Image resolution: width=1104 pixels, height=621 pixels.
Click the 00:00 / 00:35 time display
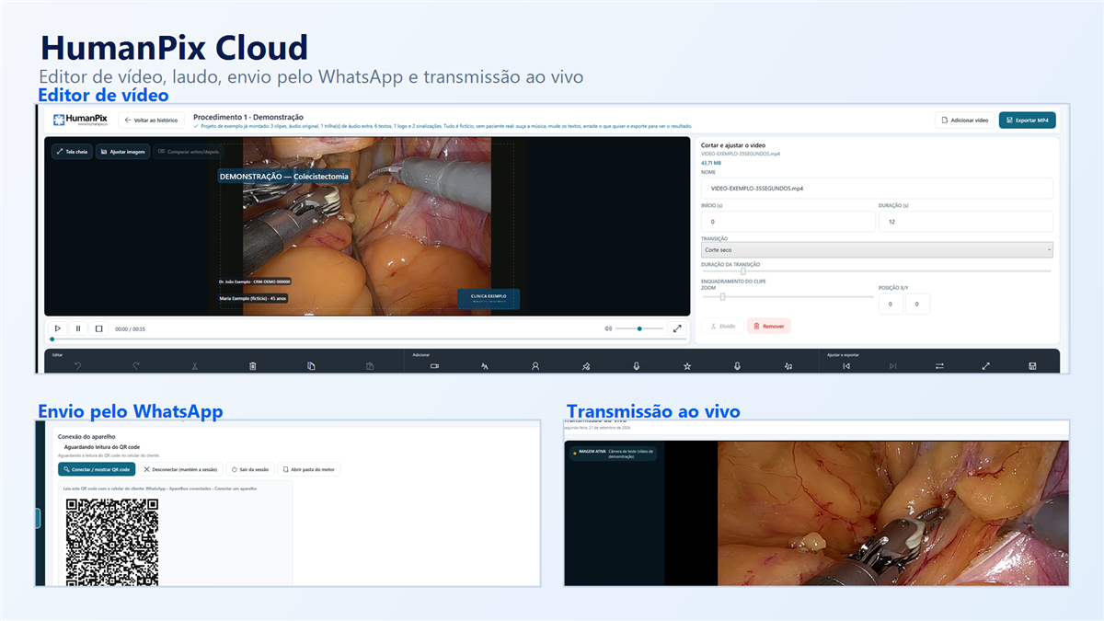pos(130,328)
